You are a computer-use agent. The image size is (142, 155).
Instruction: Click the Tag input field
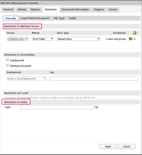click(94, 79)
